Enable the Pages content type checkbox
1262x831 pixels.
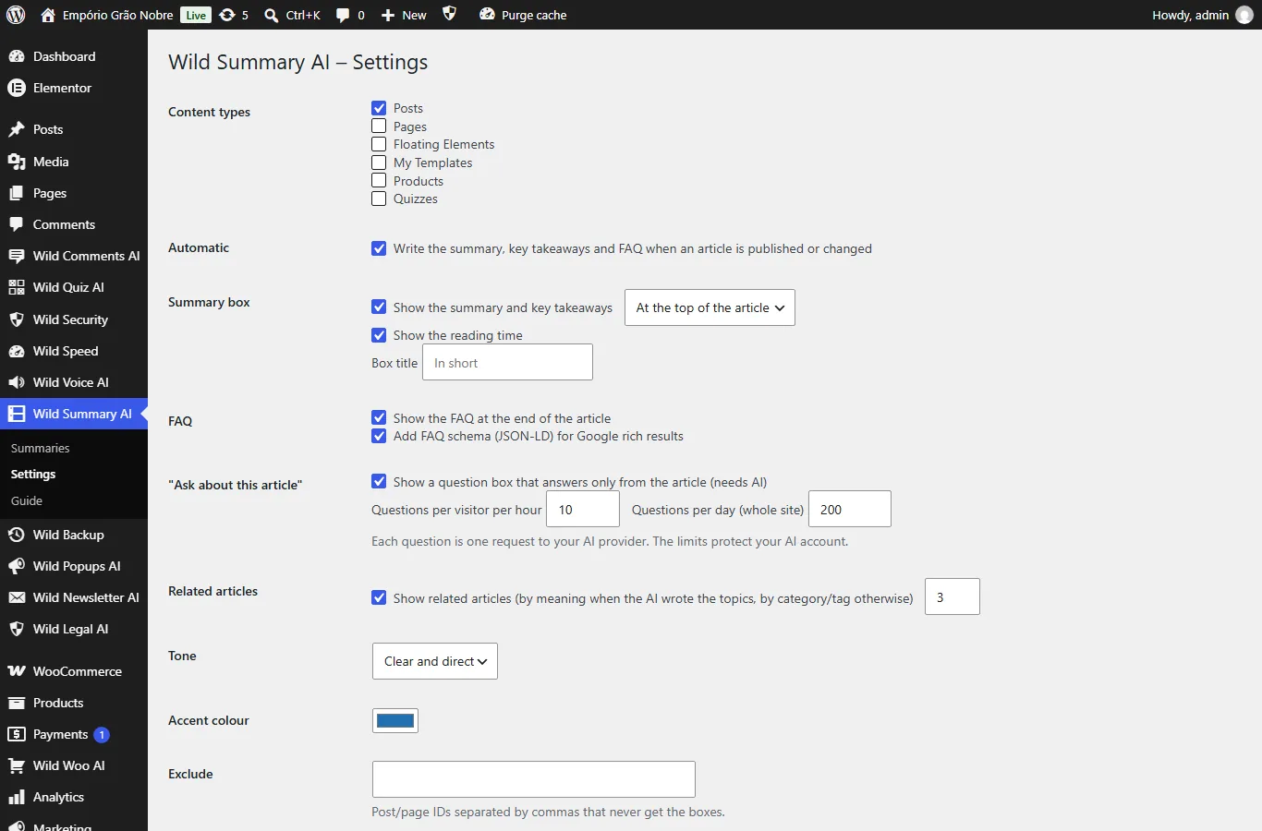(x=379, y=126)
